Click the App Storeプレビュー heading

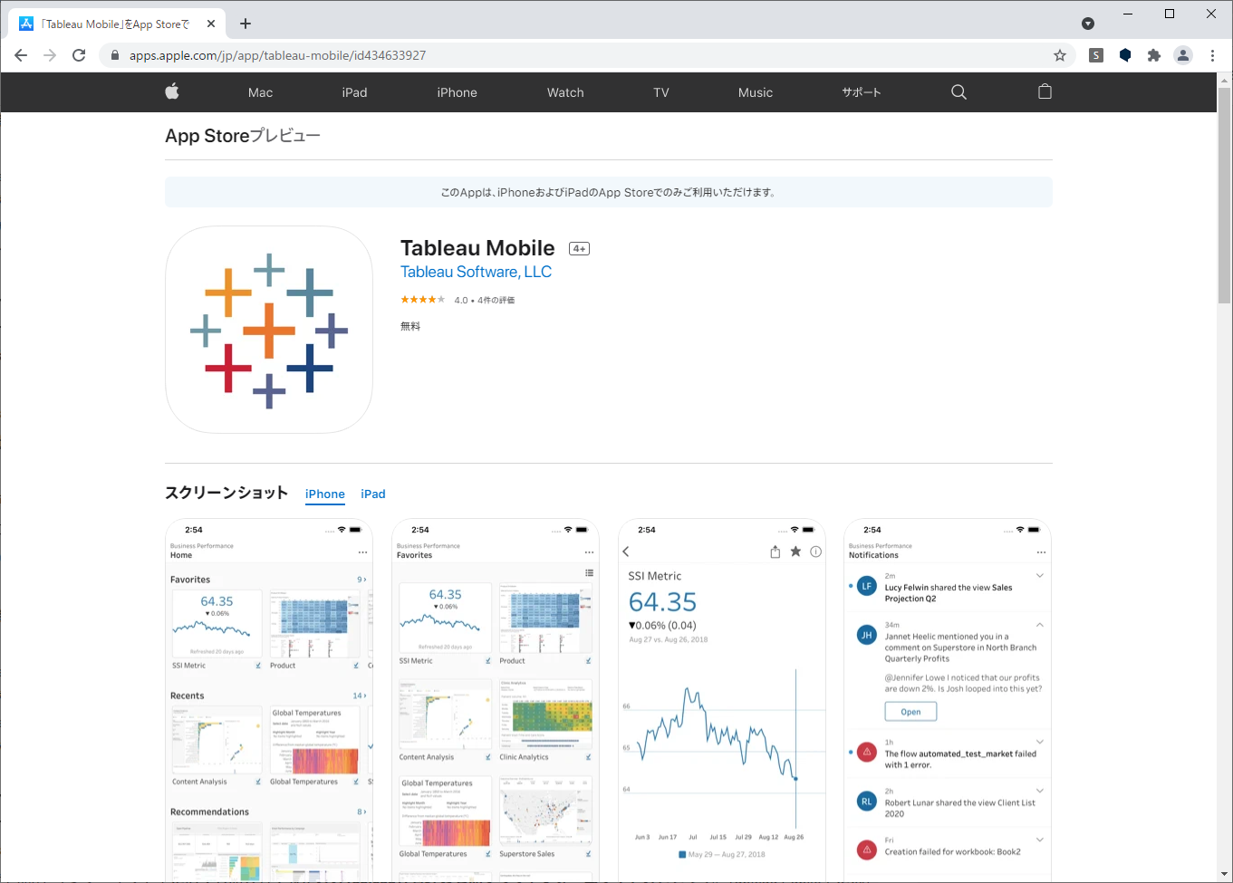(x=243, y=136)
